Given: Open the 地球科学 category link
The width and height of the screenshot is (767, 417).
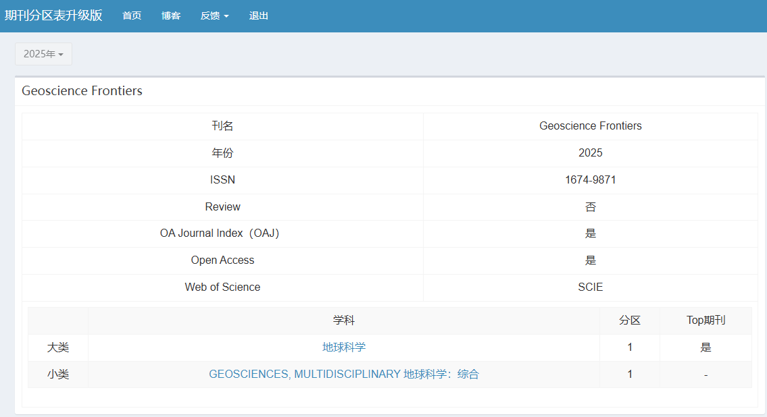Looking at the screenshot, I should tap(344, 347).
